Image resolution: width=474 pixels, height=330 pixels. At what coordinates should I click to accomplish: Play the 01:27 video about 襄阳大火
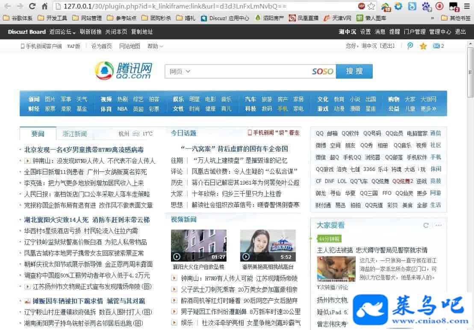coord(198,245)
